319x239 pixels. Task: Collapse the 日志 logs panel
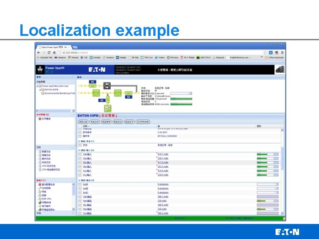(73, 147)
